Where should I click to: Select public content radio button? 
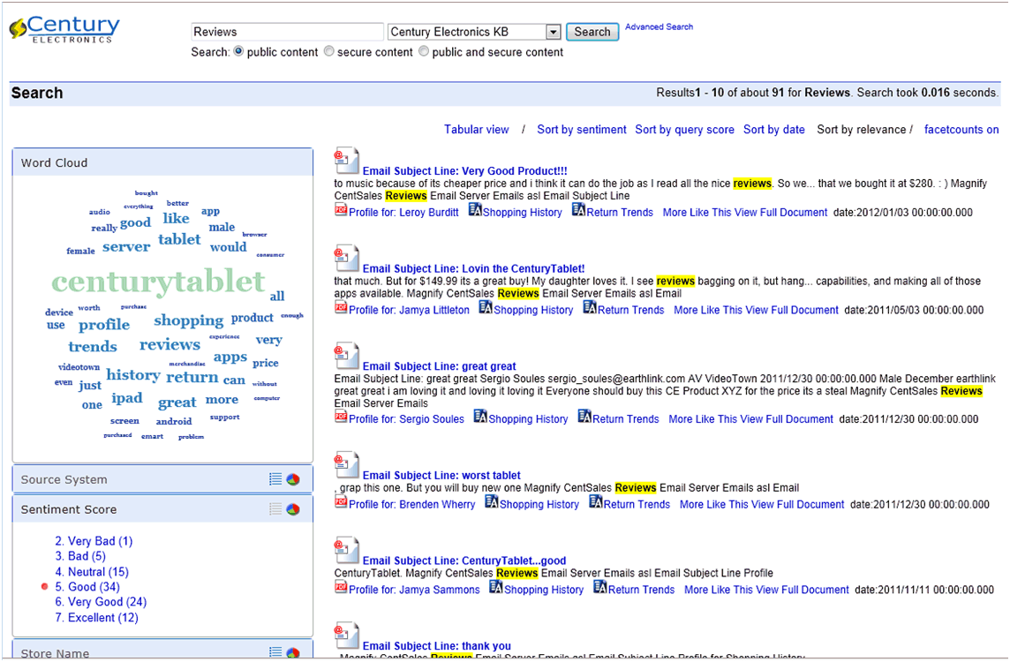(239, 51)
